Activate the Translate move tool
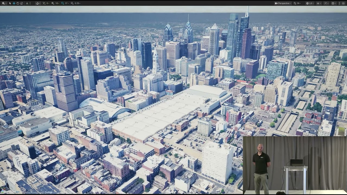The width and height of the screenshot is (347, 195). tap(14, 3)
